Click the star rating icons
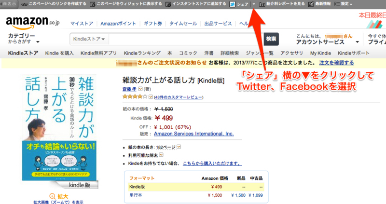The height and width of the screenshot is (204, 386). [x=135, y=97]
